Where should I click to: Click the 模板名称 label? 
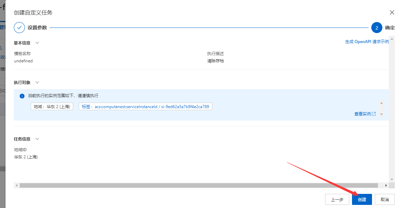pyautogui.click(x=22, y=54)
